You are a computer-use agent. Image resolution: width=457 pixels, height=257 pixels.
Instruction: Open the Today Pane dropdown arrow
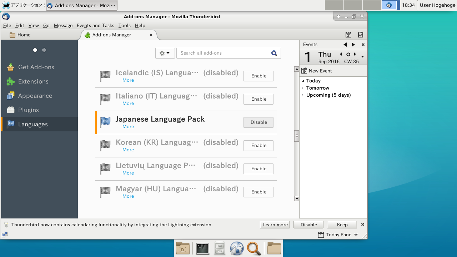click(x=356, y=235)
